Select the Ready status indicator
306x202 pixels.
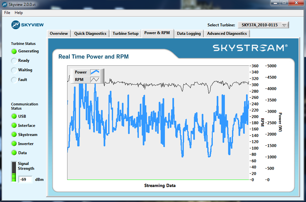[x=14, y=61]
